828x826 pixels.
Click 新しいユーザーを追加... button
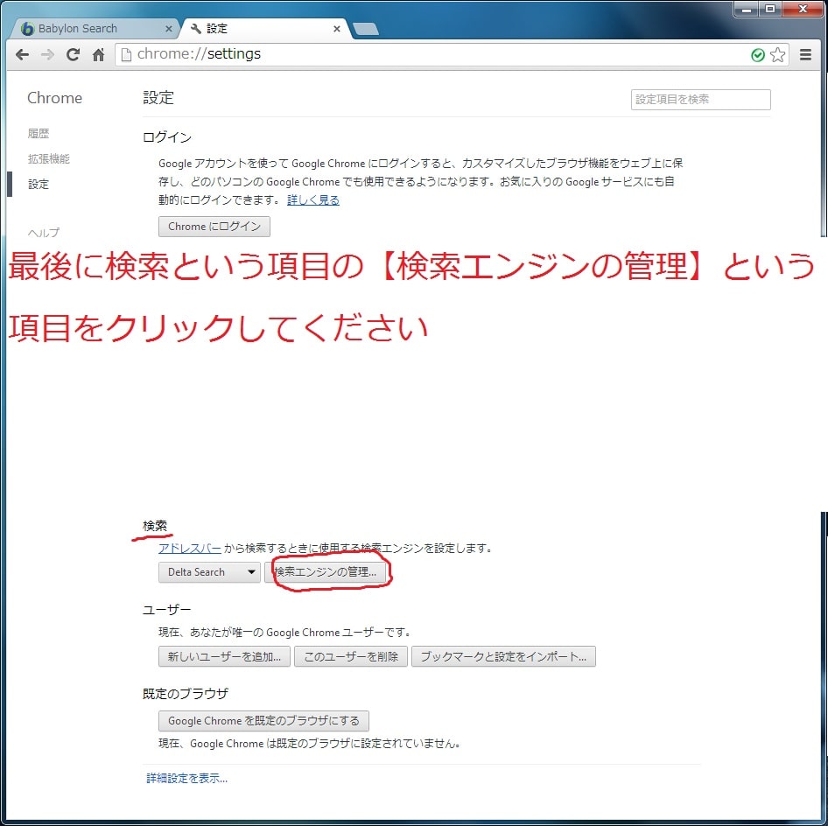pos(224,656)
